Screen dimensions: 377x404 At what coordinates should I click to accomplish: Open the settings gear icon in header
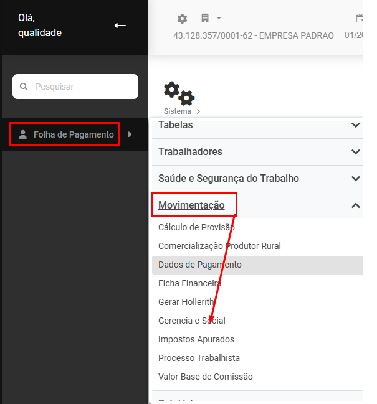point(182,19)
